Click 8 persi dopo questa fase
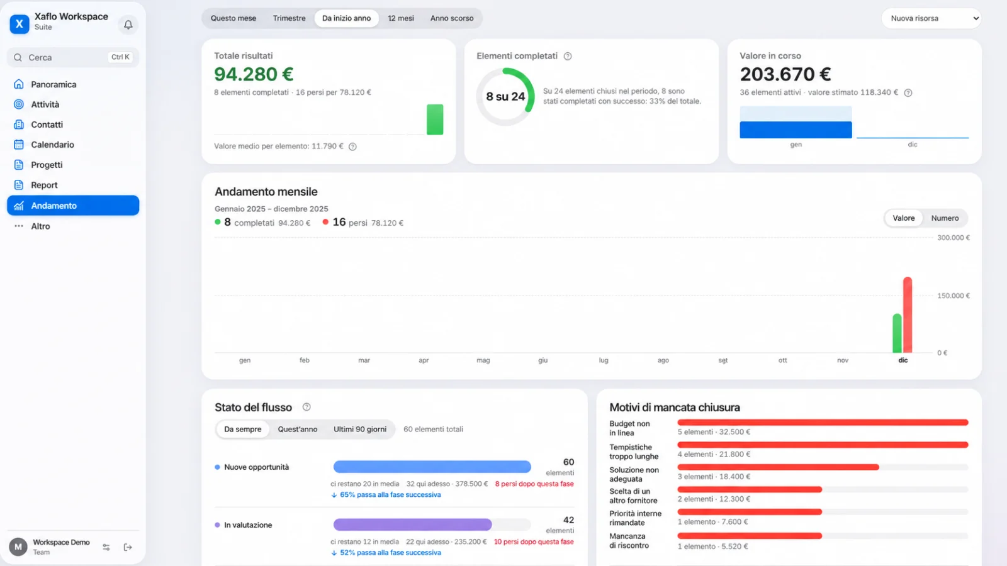This screenshot has height=566, width=1007. point(534,484)
